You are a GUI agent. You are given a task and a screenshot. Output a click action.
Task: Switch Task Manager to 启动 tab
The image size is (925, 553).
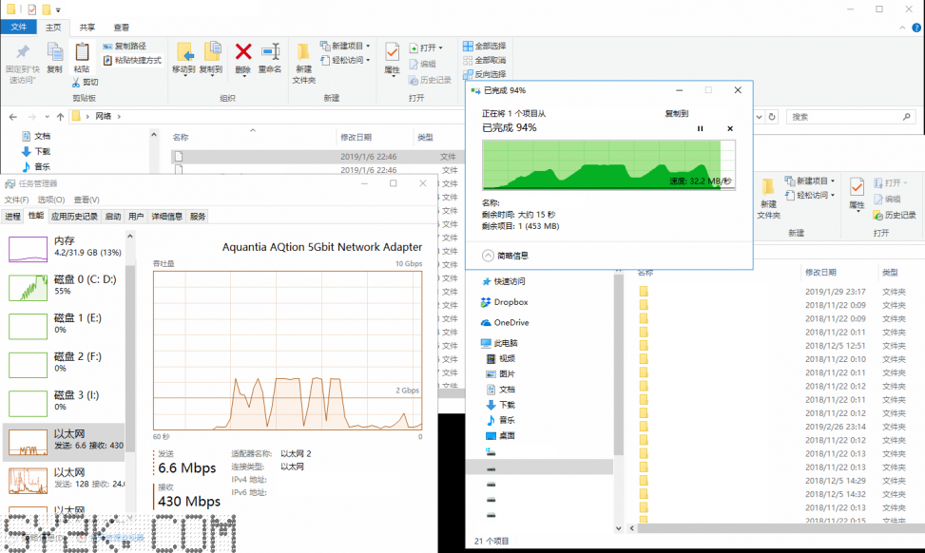pyautogui.click(x=113, y=217)
